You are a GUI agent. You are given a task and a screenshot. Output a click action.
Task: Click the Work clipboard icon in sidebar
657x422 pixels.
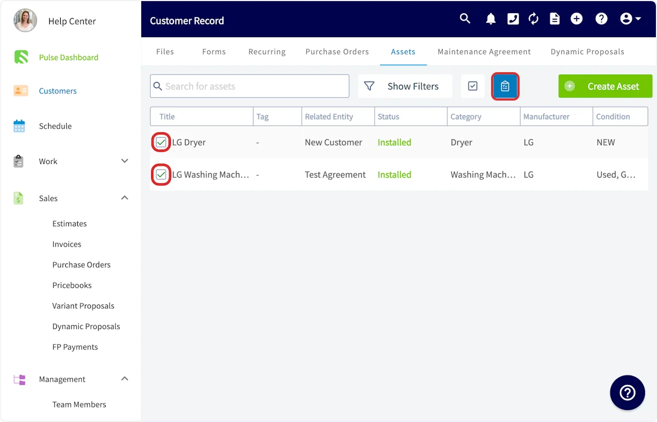19,161
